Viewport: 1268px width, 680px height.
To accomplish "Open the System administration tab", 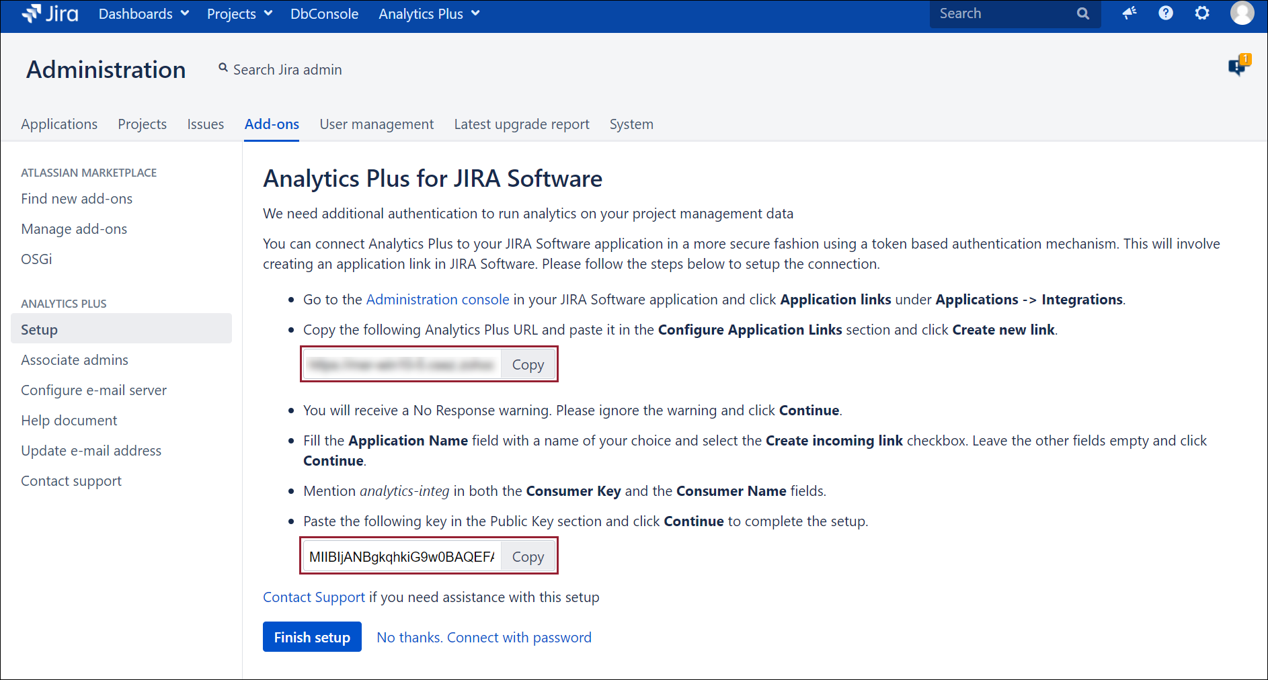I will [631, 124].
